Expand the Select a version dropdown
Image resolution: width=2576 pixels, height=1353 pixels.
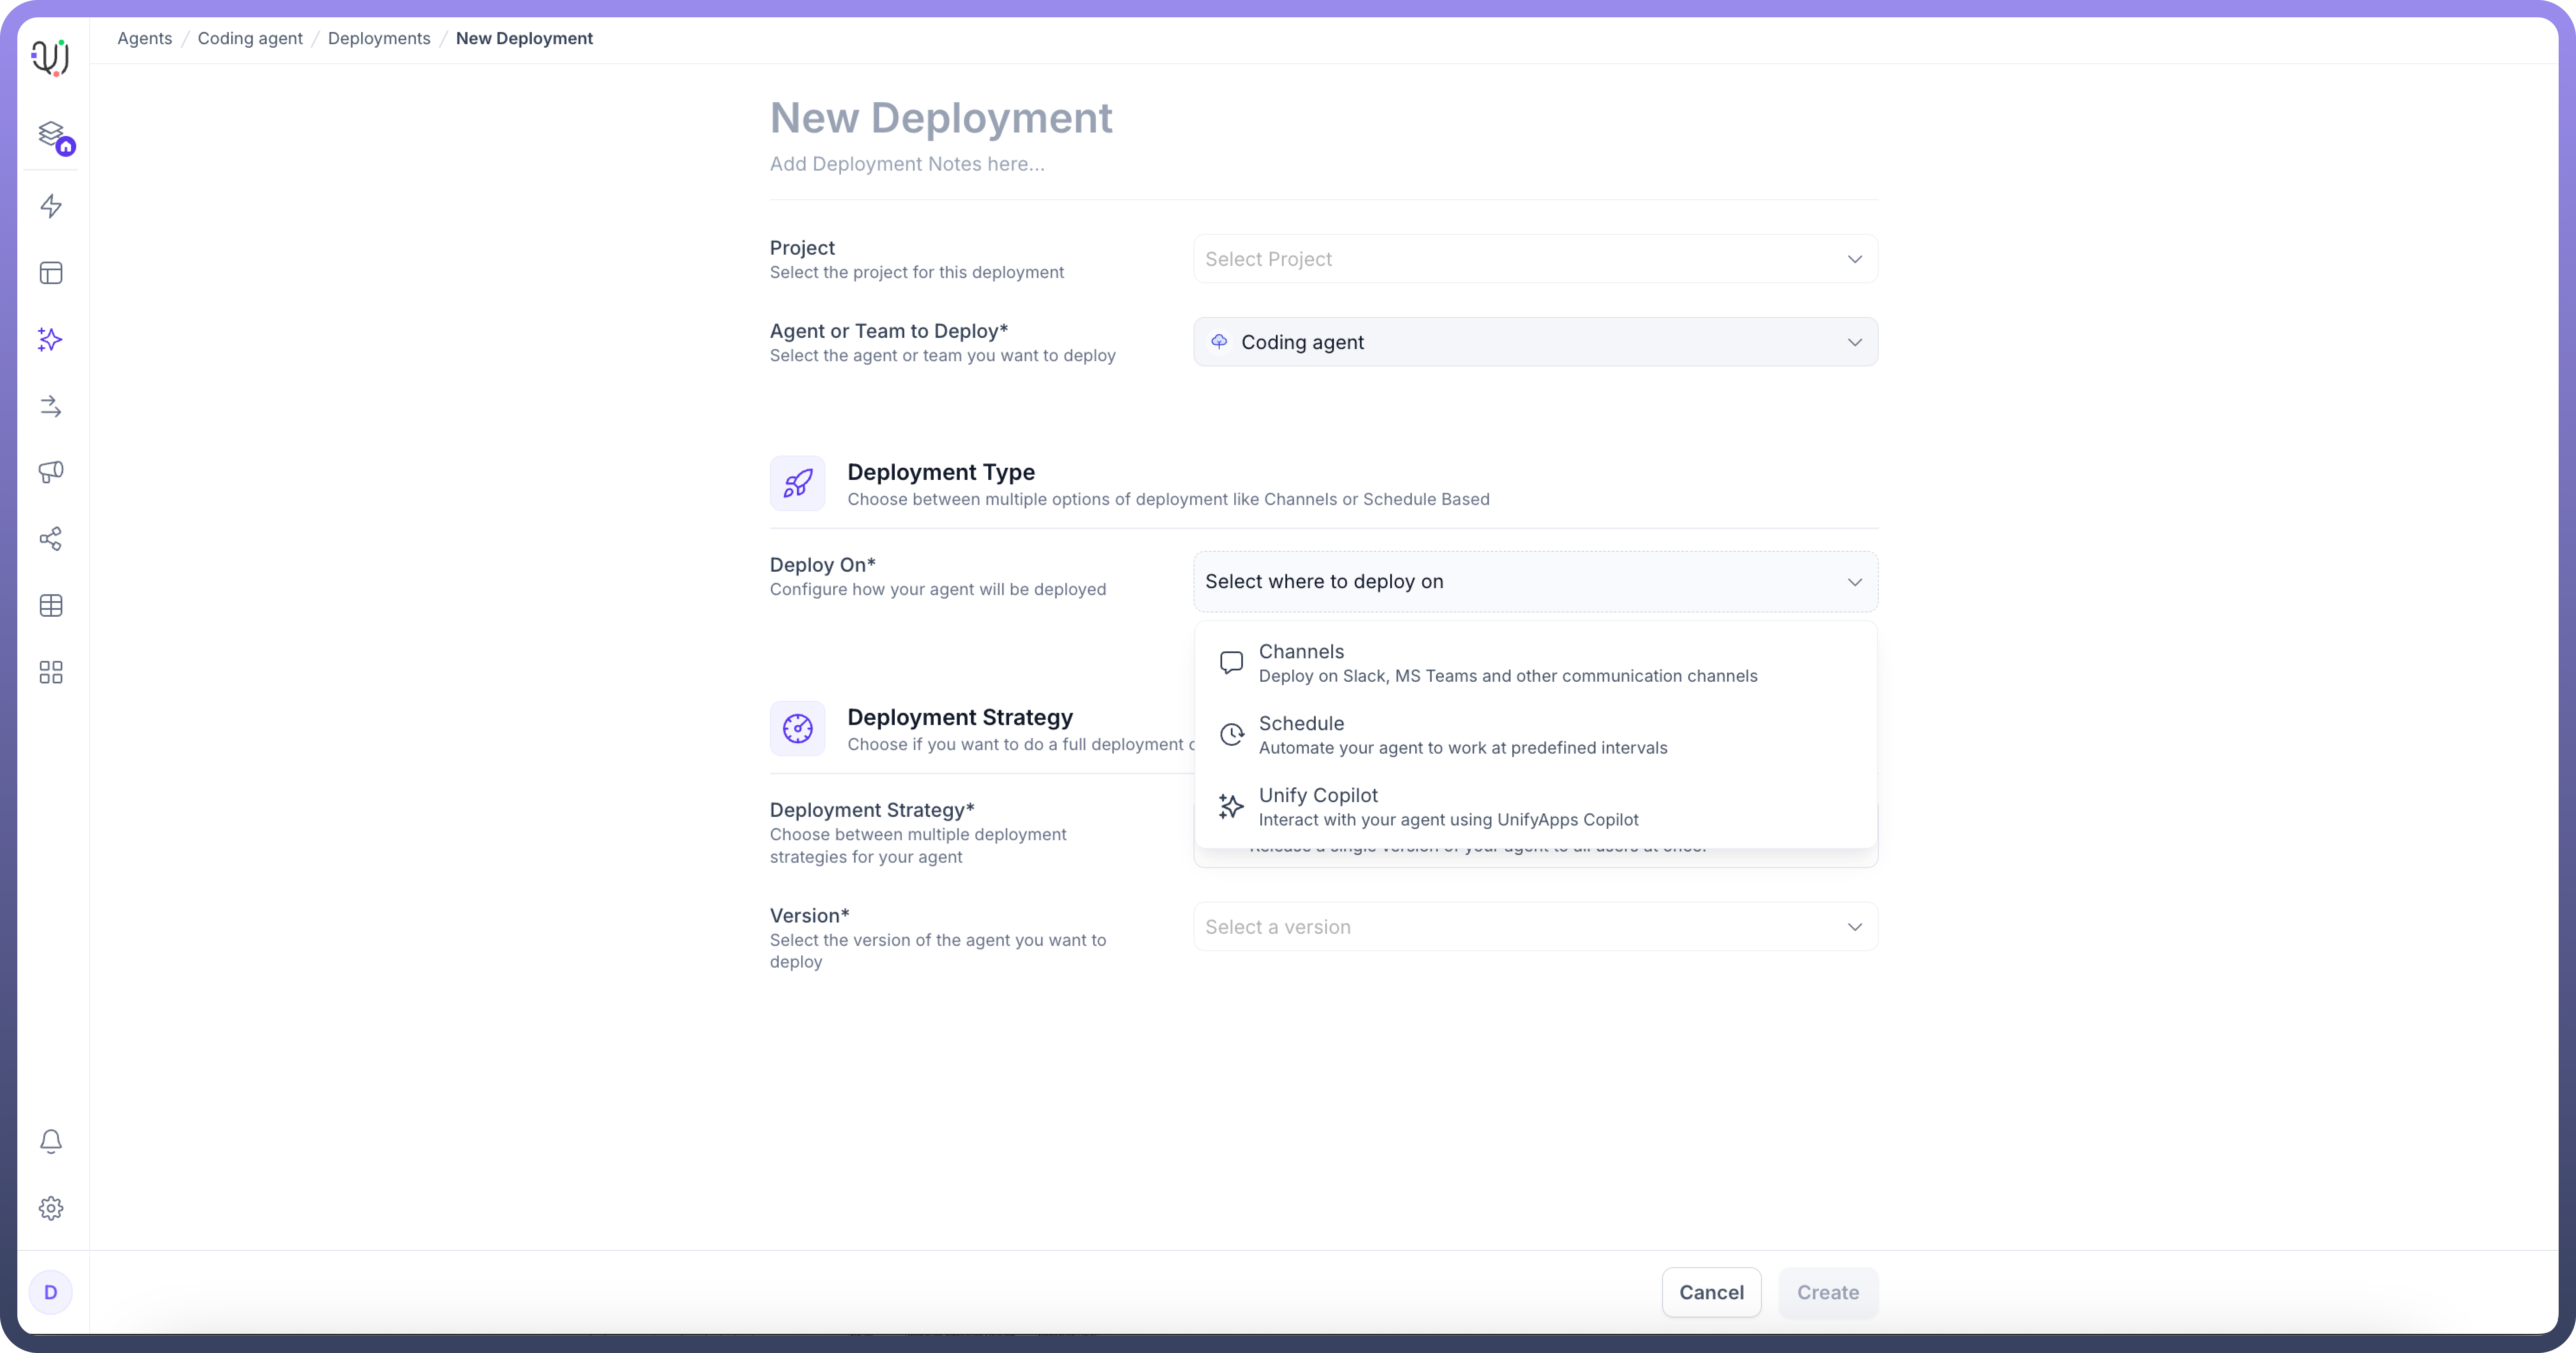click(1534, 927)
